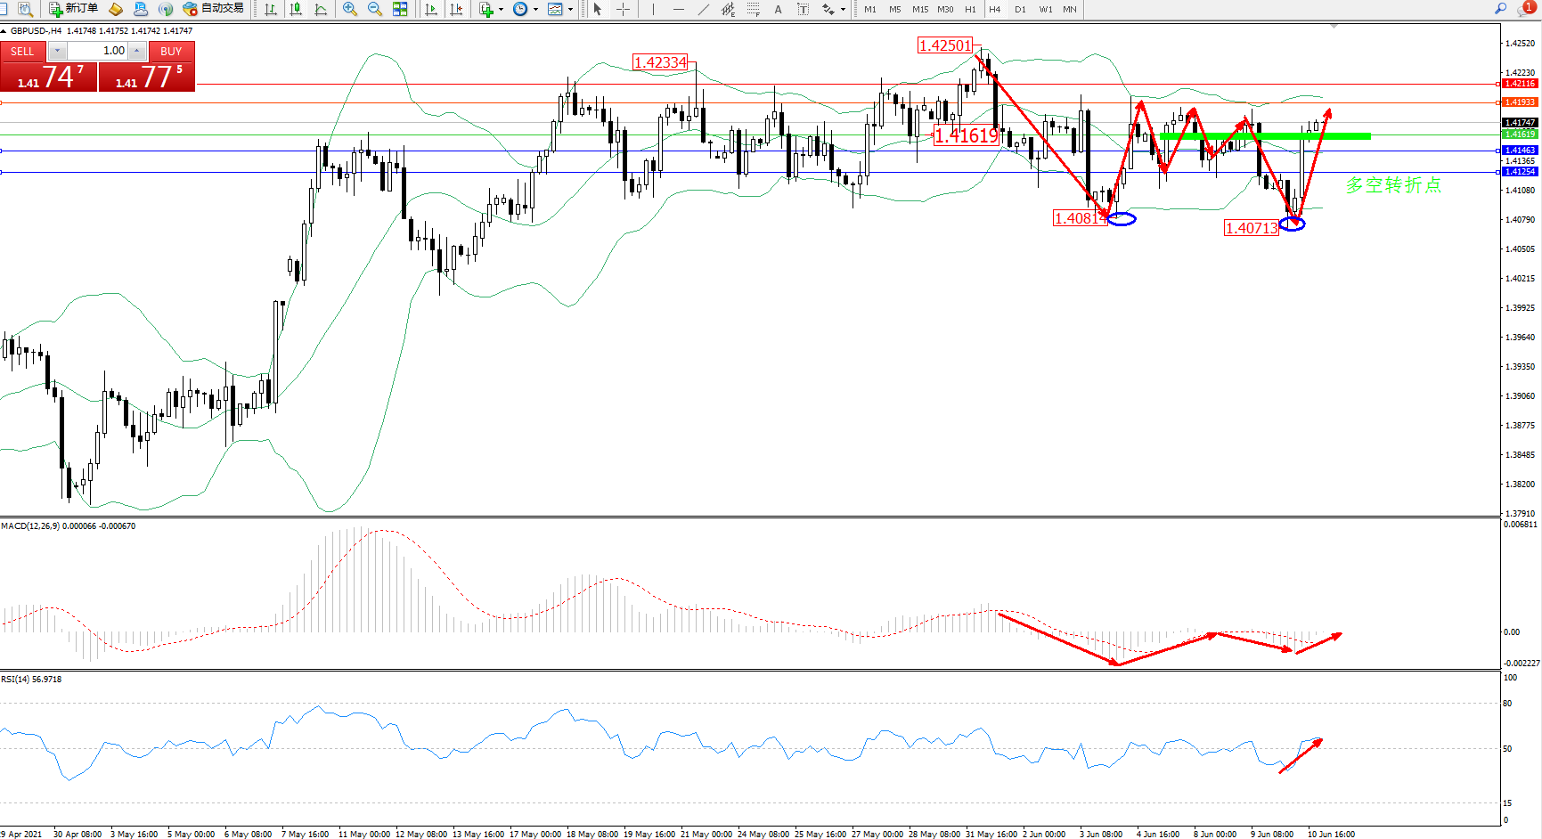Select the crosshair cursor tool
This screenshot has height=839, width=1542.
(x=623, y=9)
